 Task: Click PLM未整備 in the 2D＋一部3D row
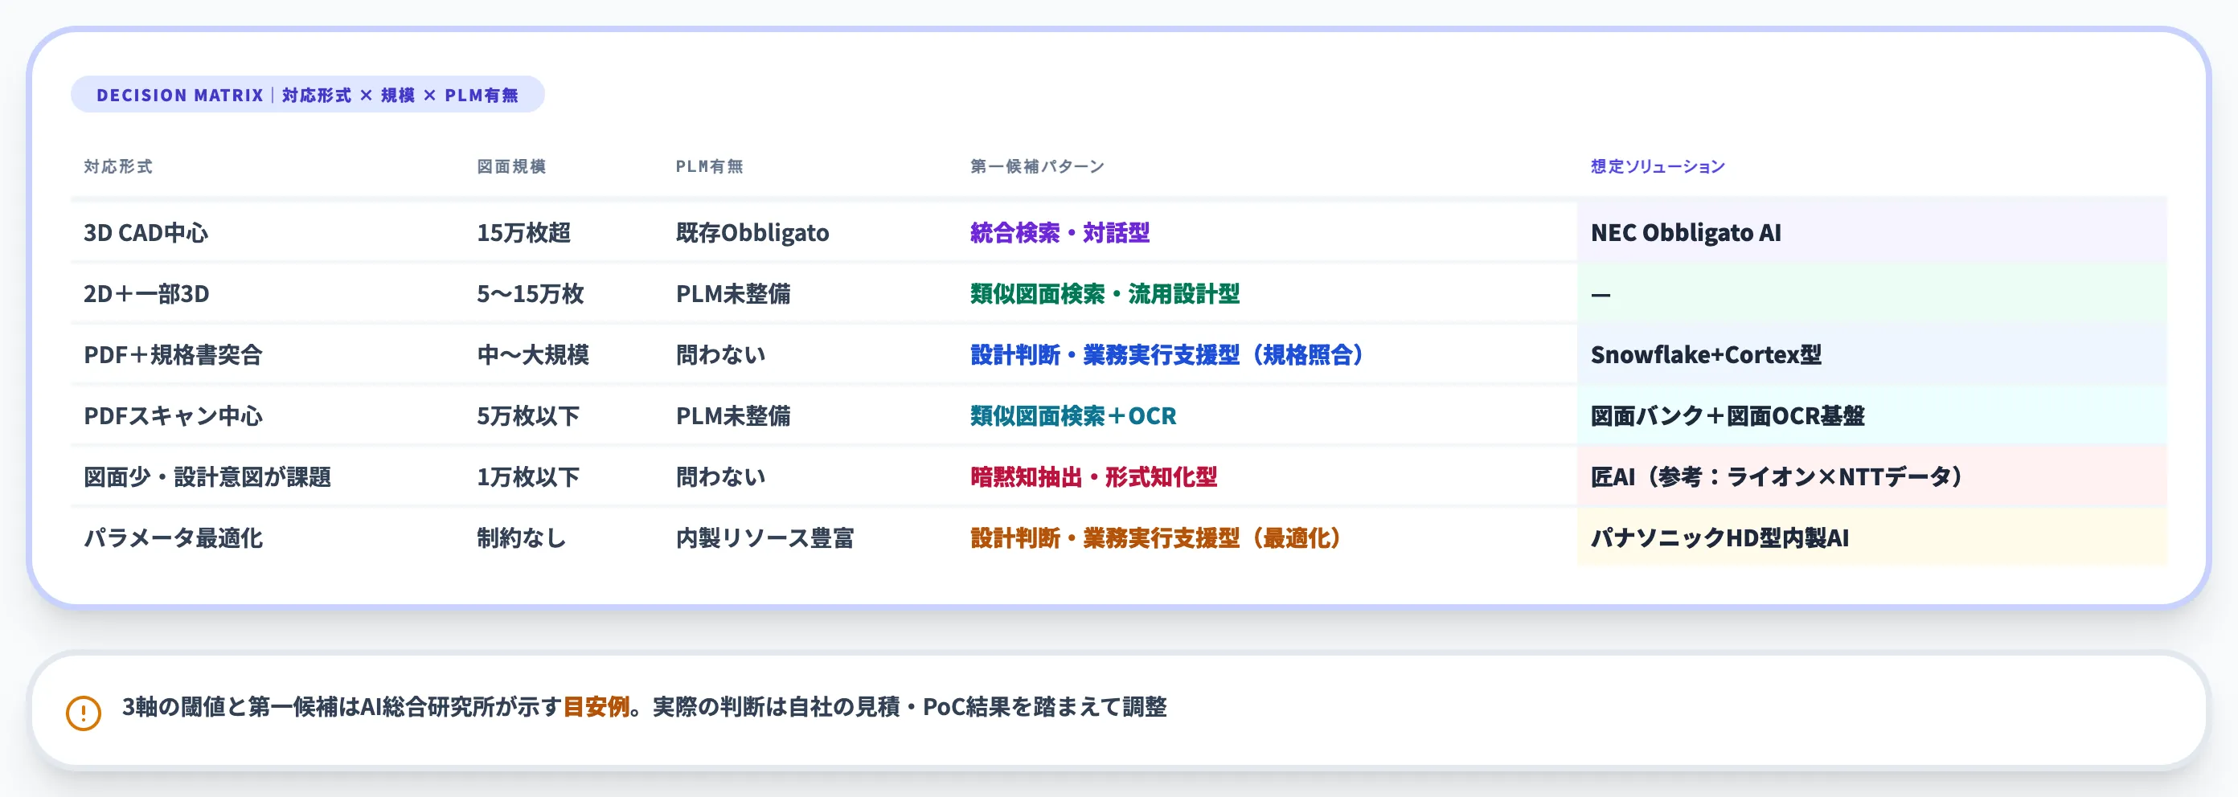[733, 293]
